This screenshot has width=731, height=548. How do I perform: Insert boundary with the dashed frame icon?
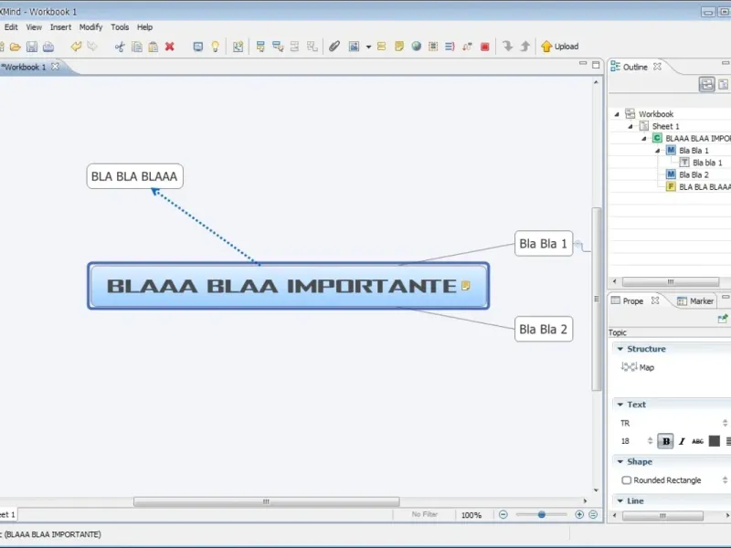point(433,47)
